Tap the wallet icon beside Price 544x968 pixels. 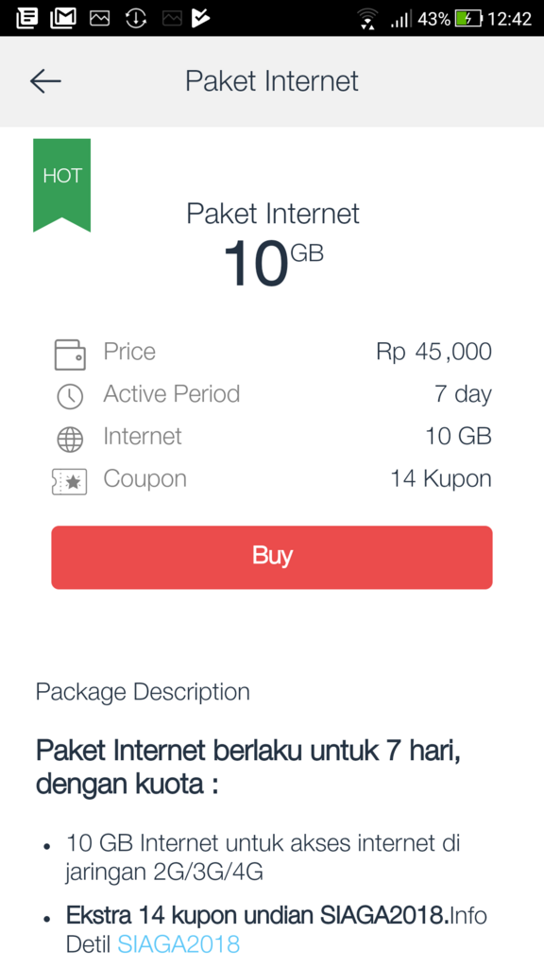point(70,355)
